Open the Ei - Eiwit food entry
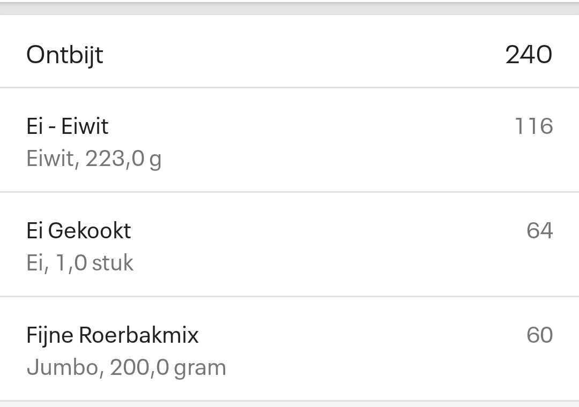 point(68,126)
